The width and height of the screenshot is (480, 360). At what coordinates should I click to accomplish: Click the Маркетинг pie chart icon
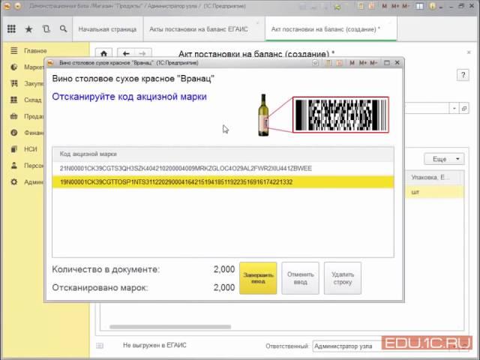[x=13, y=67]
